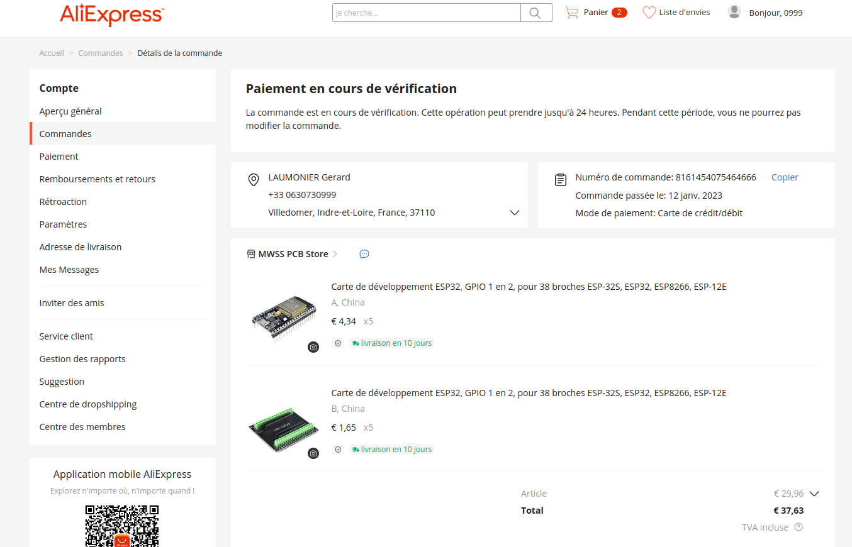852x547 pixels.
Task: Open MWSS PCB Store page arrow
Action: 335,254
